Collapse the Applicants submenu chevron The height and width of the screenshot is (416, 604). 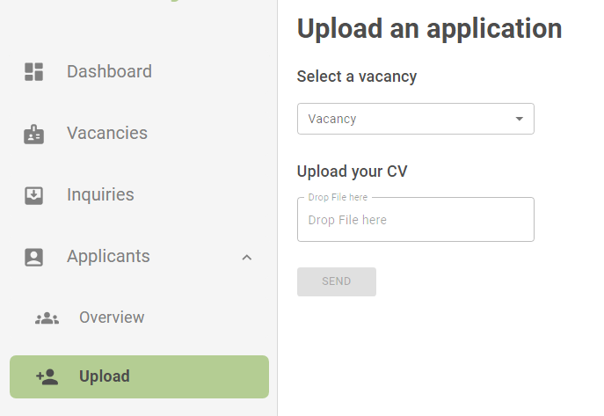[x=247, y=258]
